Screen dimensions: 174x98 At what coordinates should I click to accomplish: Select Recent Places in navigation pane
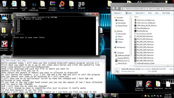(122, 26)
